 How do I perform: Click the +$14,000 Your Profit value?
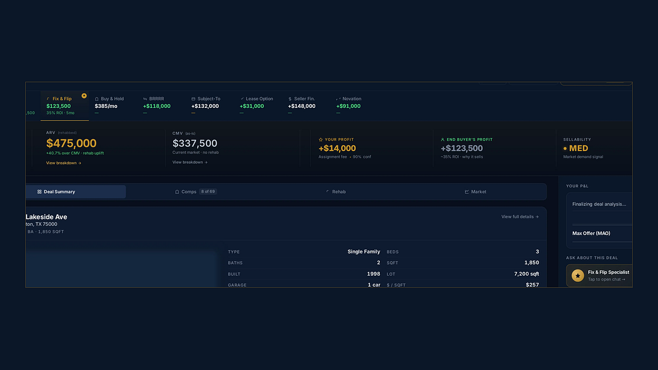pyautogui.click(x=337, y=148)
